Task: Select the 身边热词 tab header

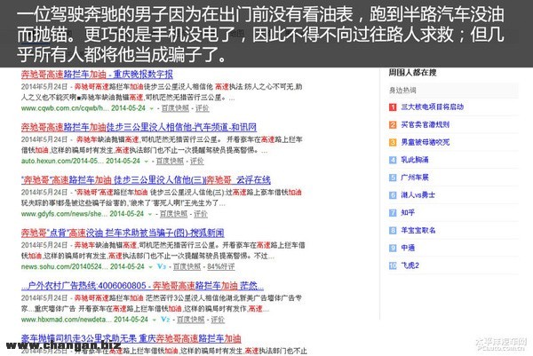Action: (x=402, y=91)
